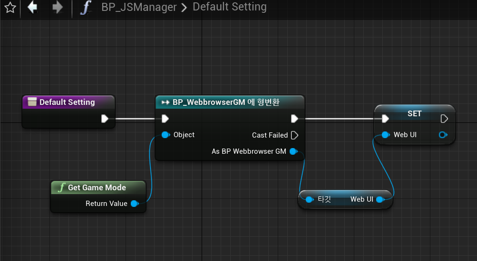Click the back navigation arrow
The image size is (477, 261).
click(x=32, y=8)
